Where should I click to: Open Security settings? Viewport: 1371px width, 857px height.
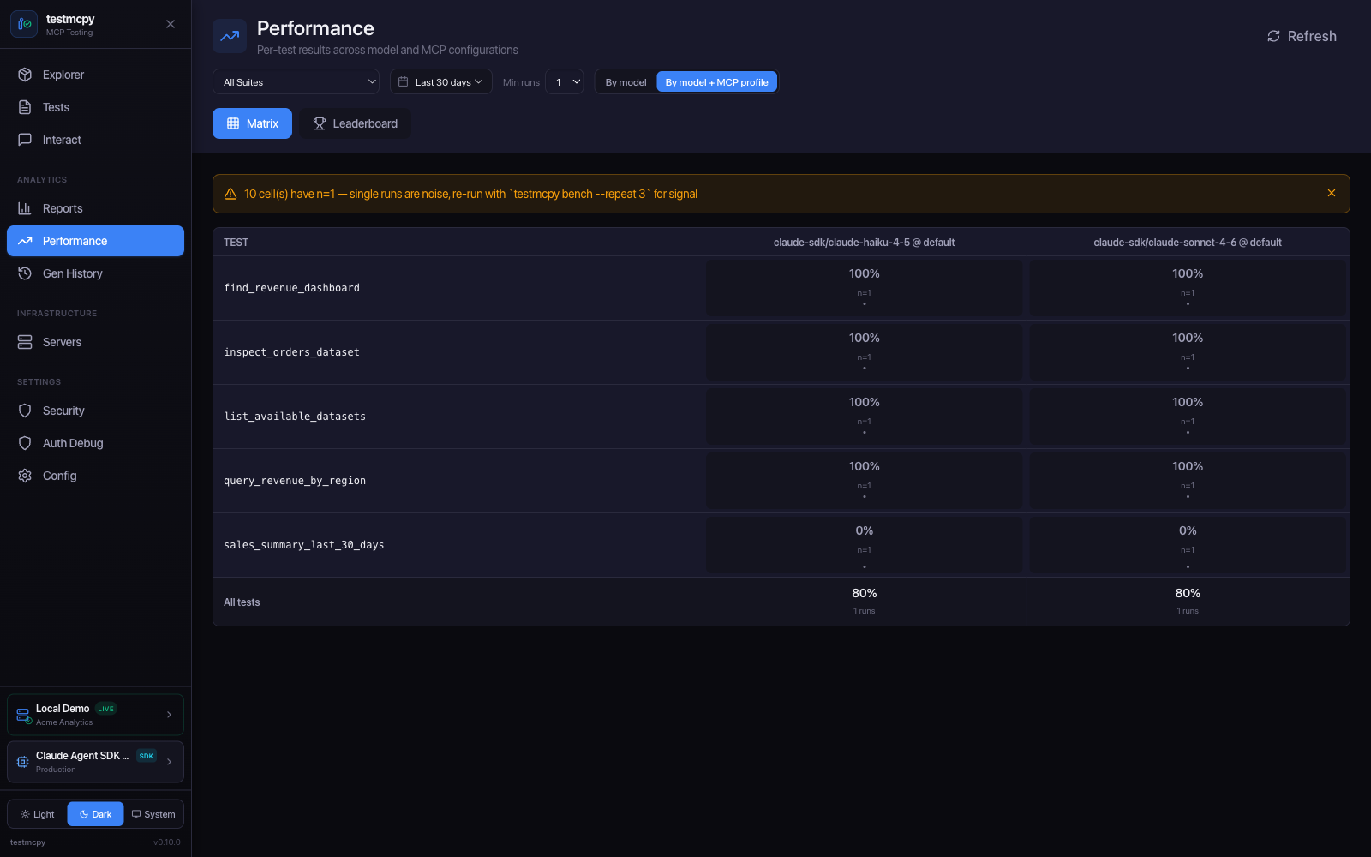coord(95,411)
